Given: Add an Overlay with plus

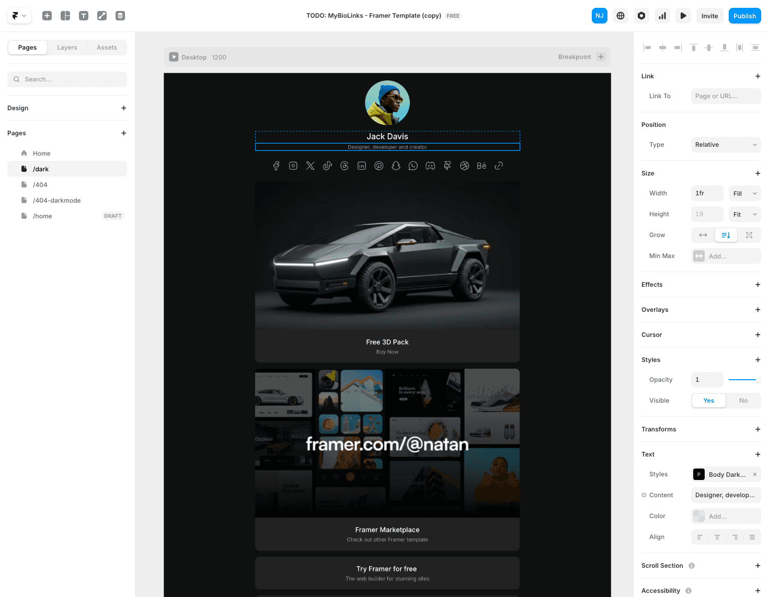Looking at the screenshot, I should 757,310.
